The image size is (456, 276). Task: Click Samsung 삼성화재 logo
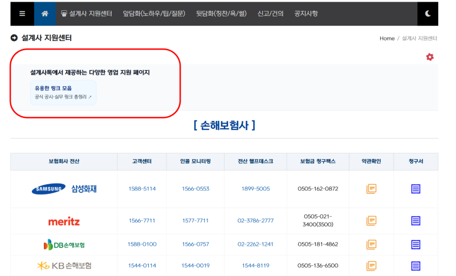tap(64, 189)
